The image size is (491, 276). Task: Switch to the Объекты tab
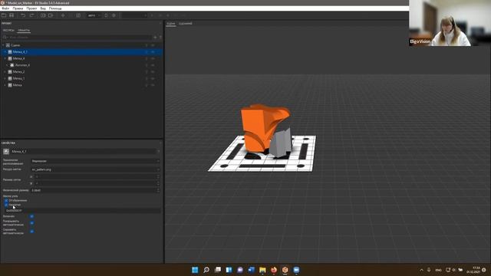tap(24, 31)
